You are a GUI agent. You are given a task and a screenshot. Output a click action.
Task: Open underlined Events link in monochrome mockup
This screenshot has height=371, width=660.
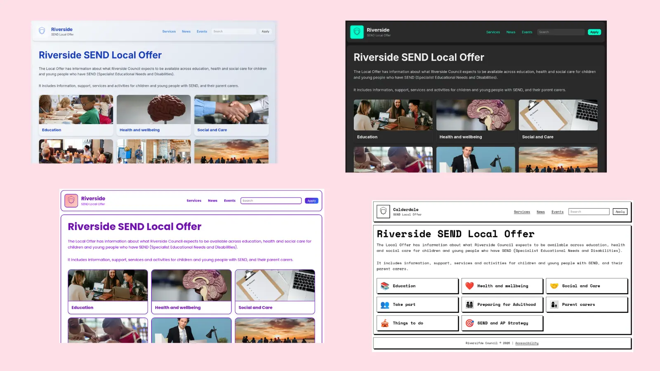click(x=557, y=212)
